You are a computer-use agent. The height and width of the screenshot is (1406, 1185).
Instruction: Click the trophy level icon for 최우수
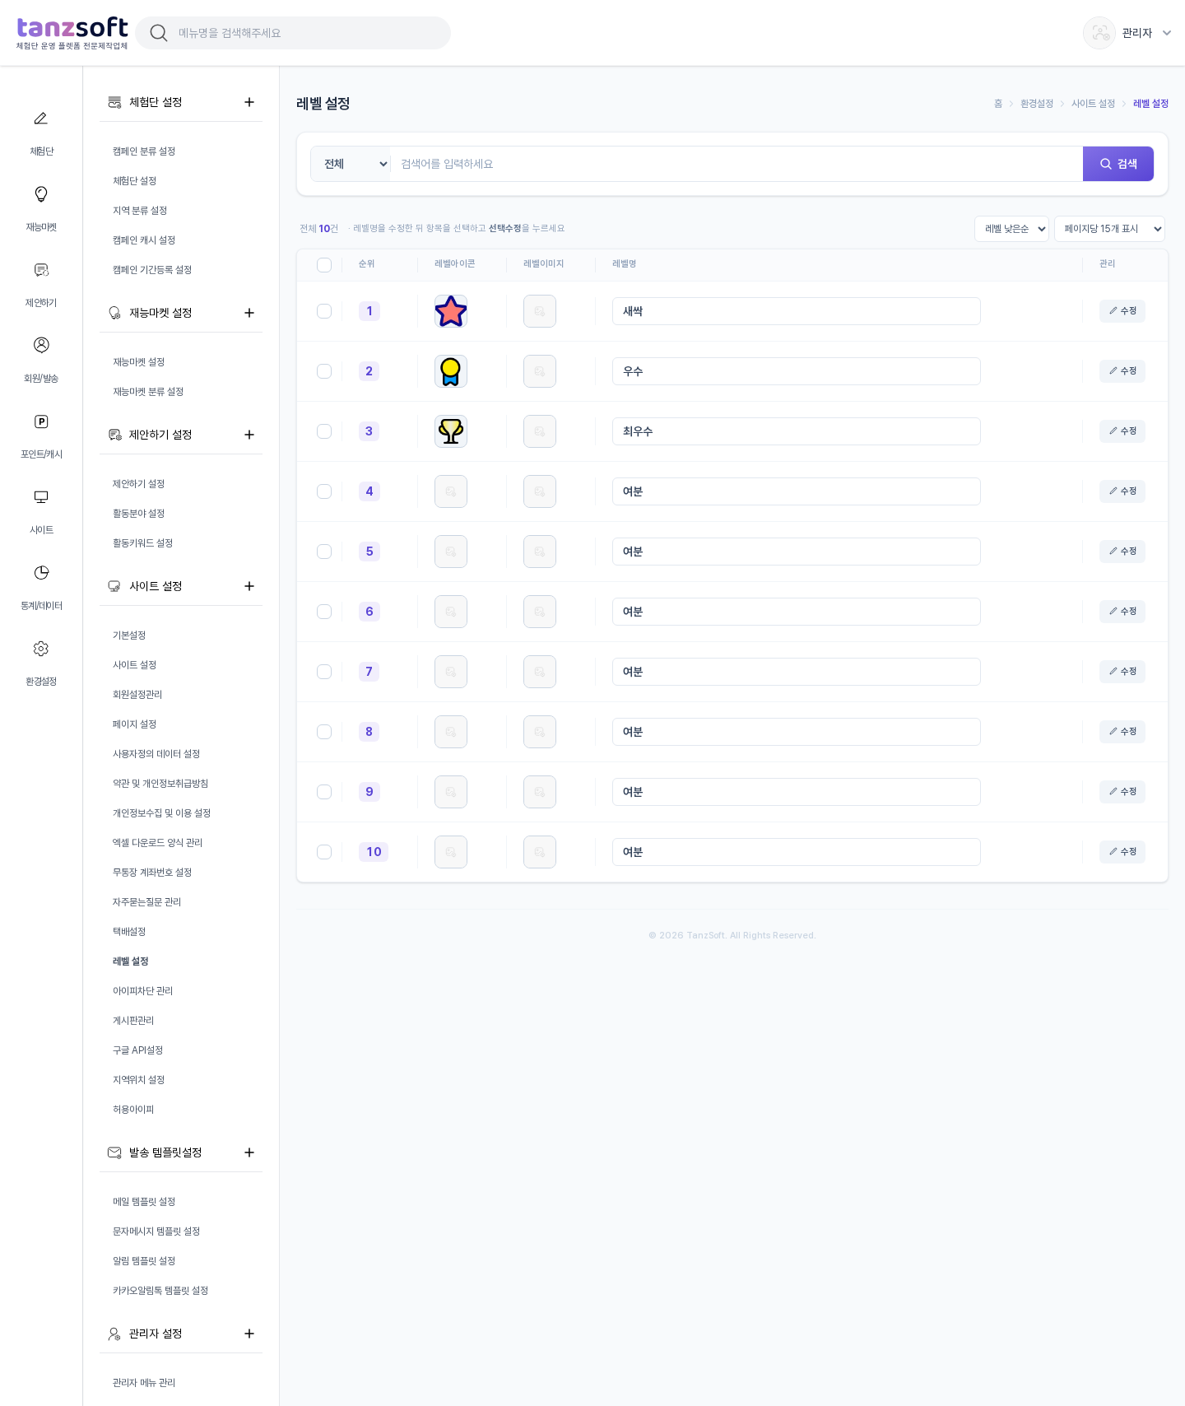click(x=451, y=431)
